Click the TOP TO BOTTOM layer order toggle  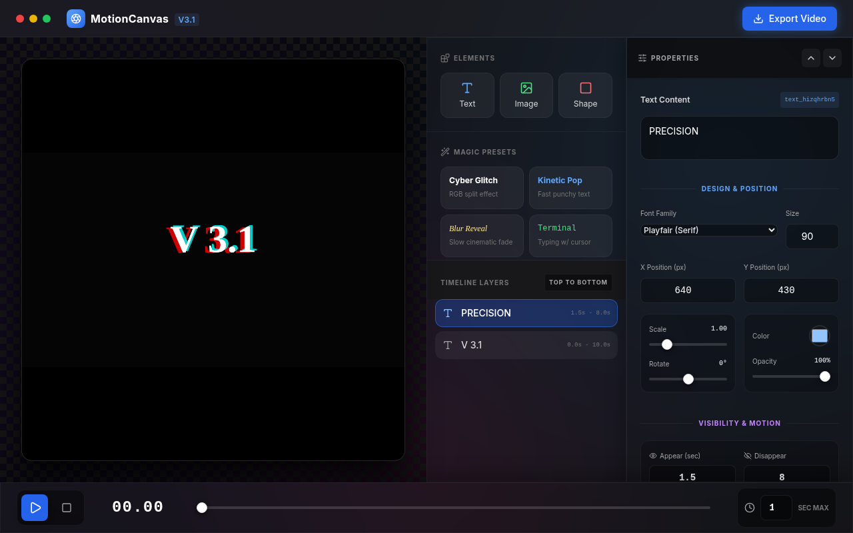point(578,282)
